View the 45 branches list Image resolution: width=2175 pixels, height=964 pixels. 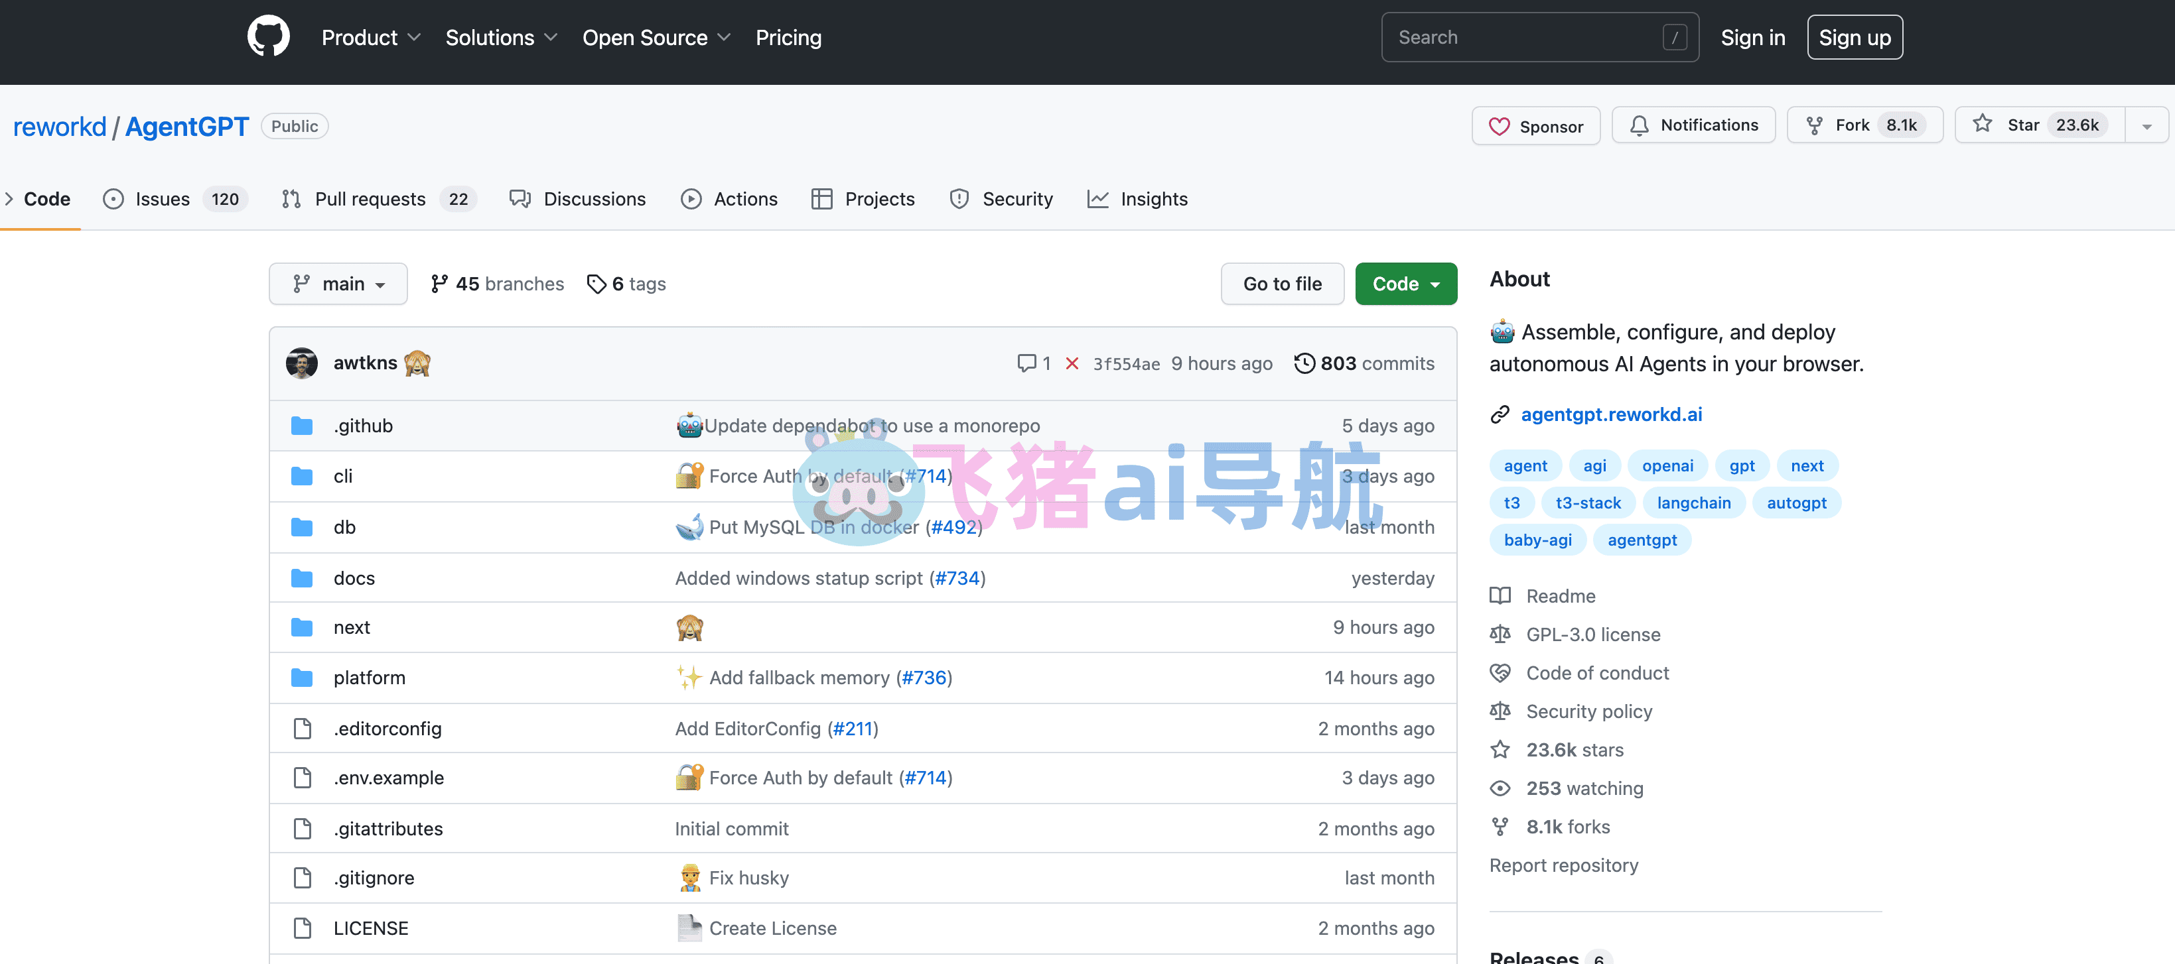[498, 284]
